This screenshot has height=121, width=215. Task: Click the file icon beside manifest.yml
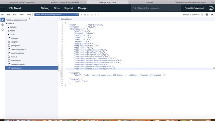pos(9,61)
